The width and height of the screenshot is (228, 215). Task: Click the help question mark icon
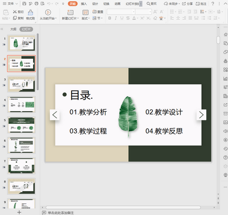click(213, 3)
